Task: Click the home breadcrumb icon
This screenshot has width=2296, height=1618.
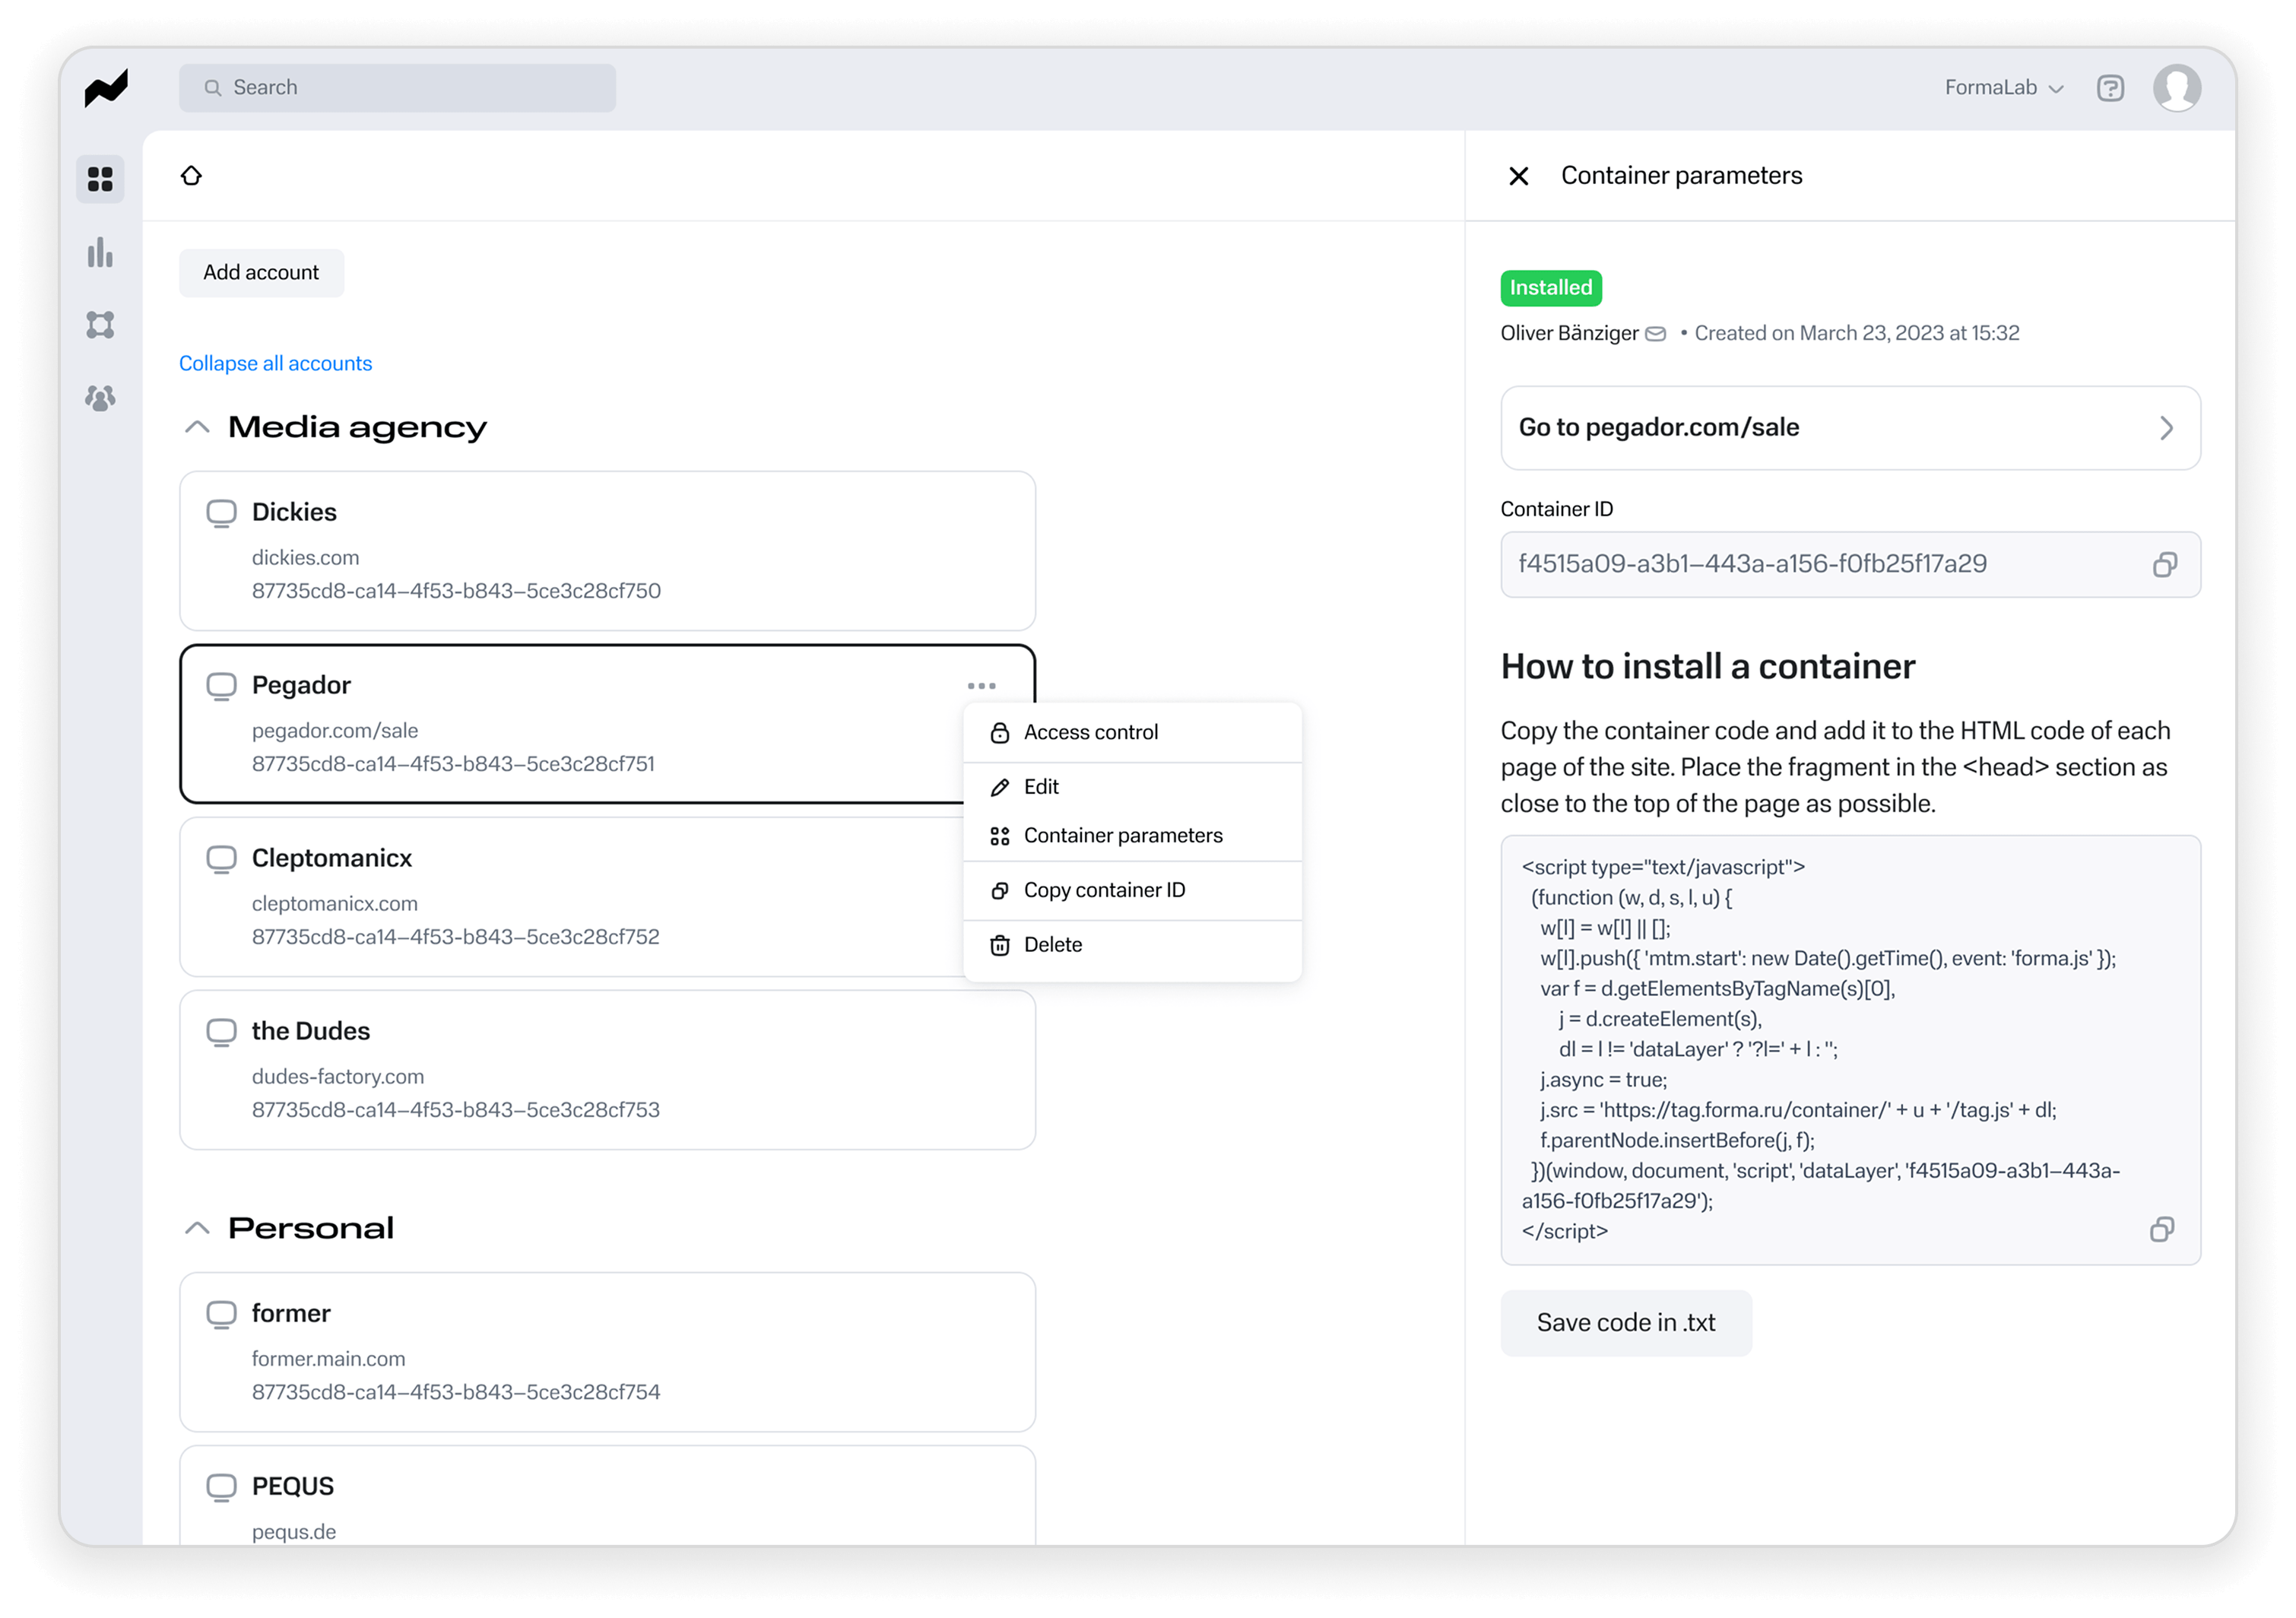Action: [191, 176]
